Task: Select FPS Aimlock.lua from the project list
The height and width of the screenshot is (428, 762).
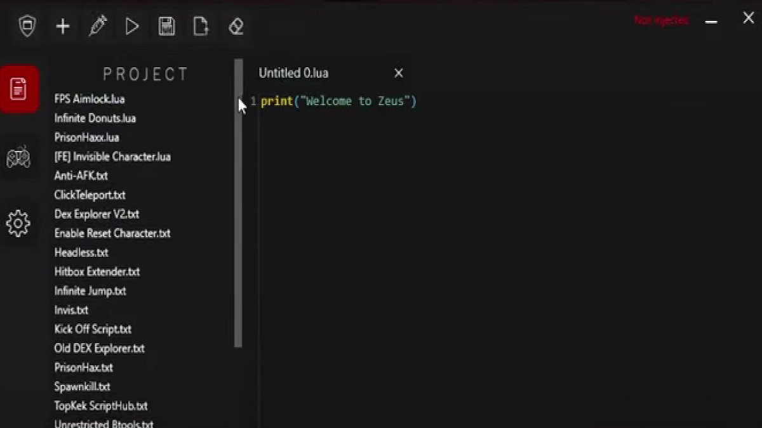Action: coord(89,99)
